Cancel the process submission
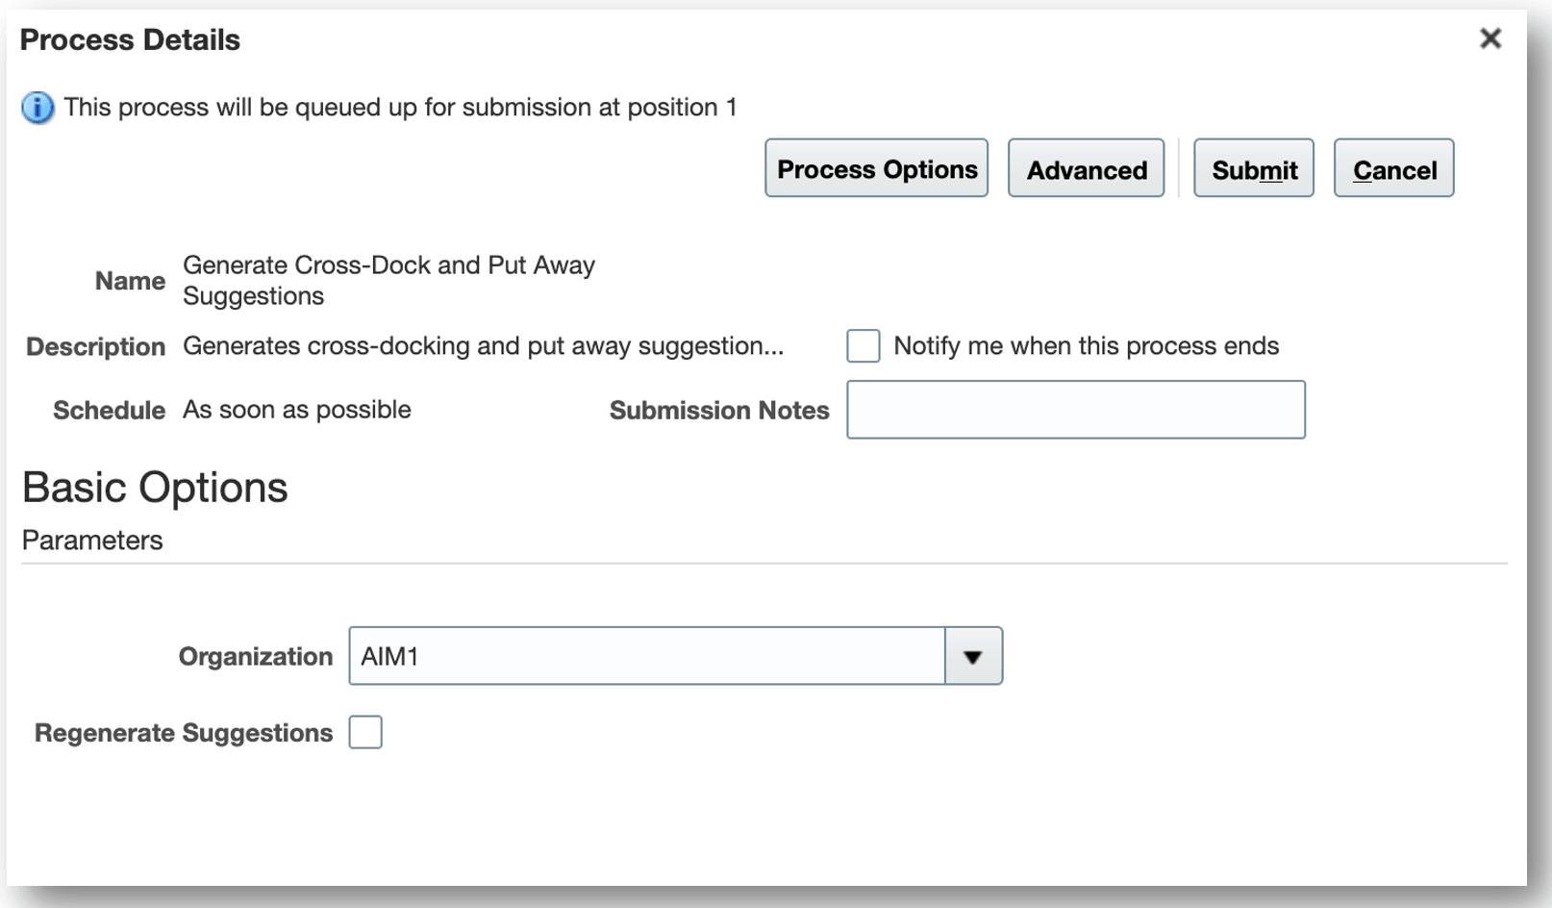Image resolution: width=1552 pixels, height=908 pixels. click(1393, 169)
